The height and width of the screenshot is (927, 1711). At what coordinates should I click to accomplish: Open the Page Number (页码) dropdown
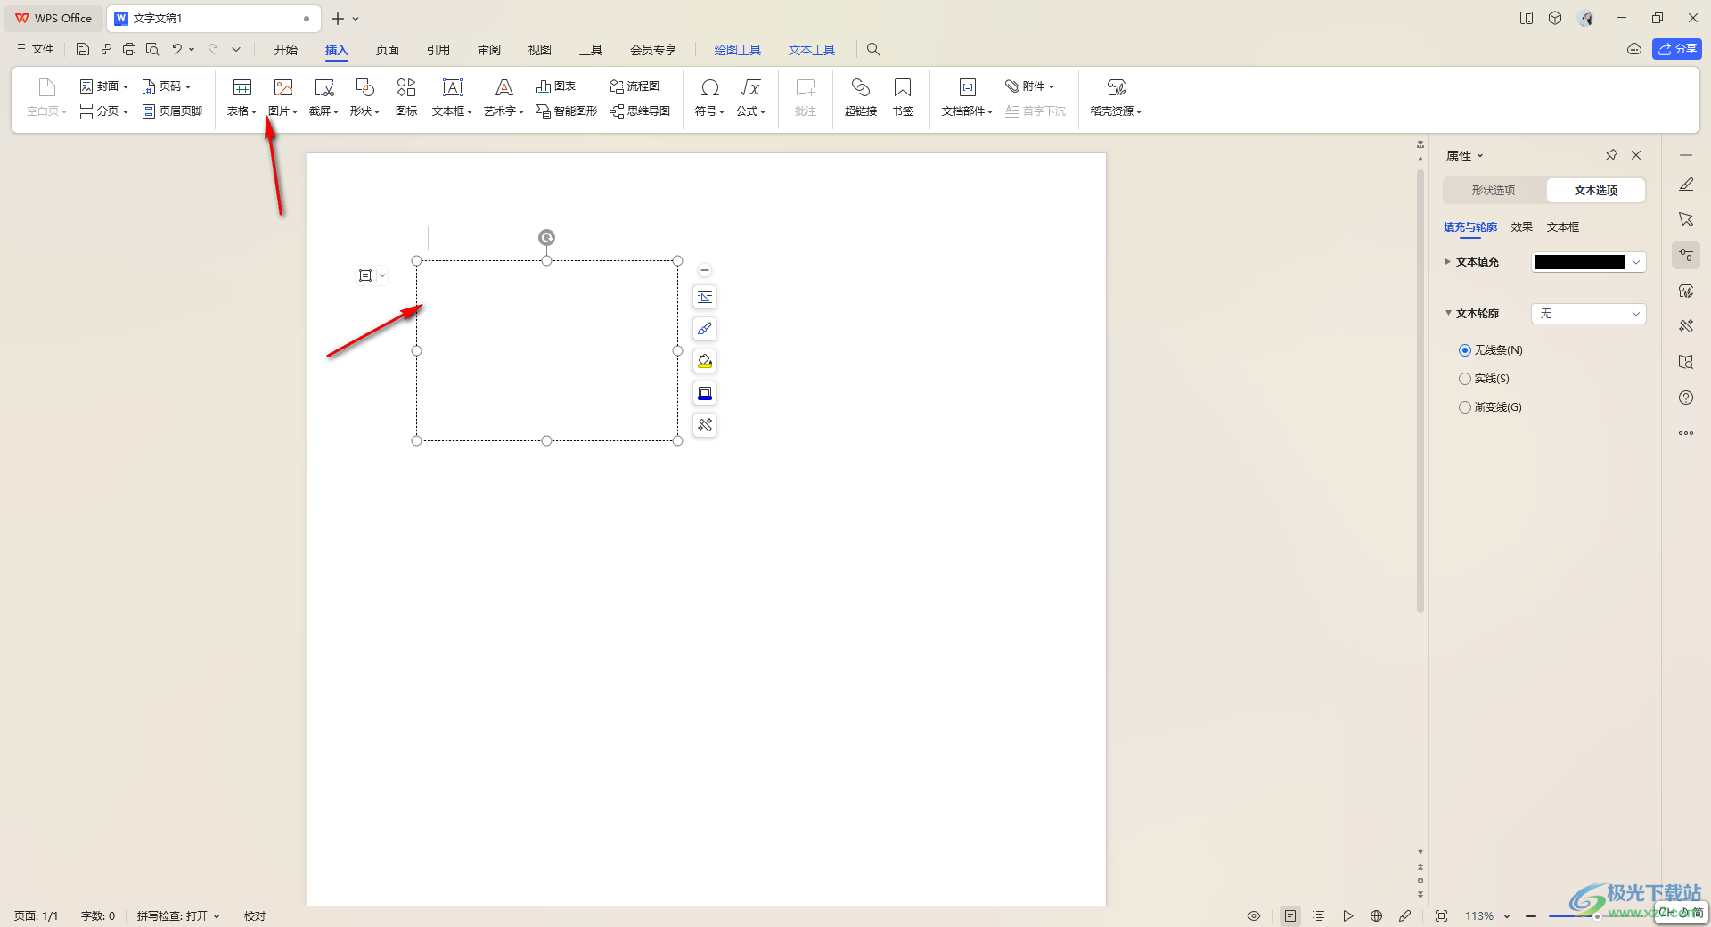[167, 86]
